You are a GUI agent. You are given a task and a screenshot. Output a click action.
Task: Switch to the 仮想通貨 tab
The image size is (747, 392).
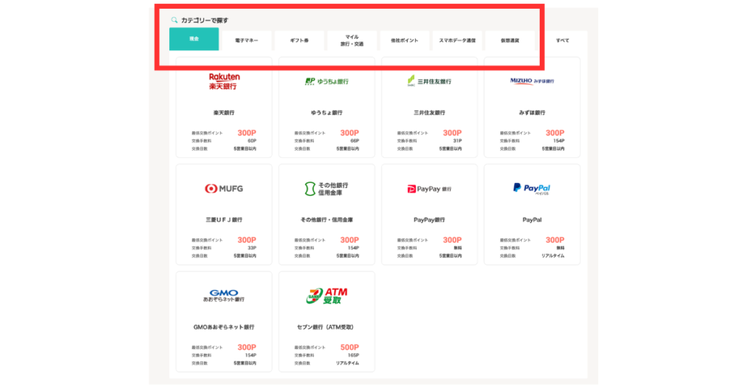tap(510, 40)
